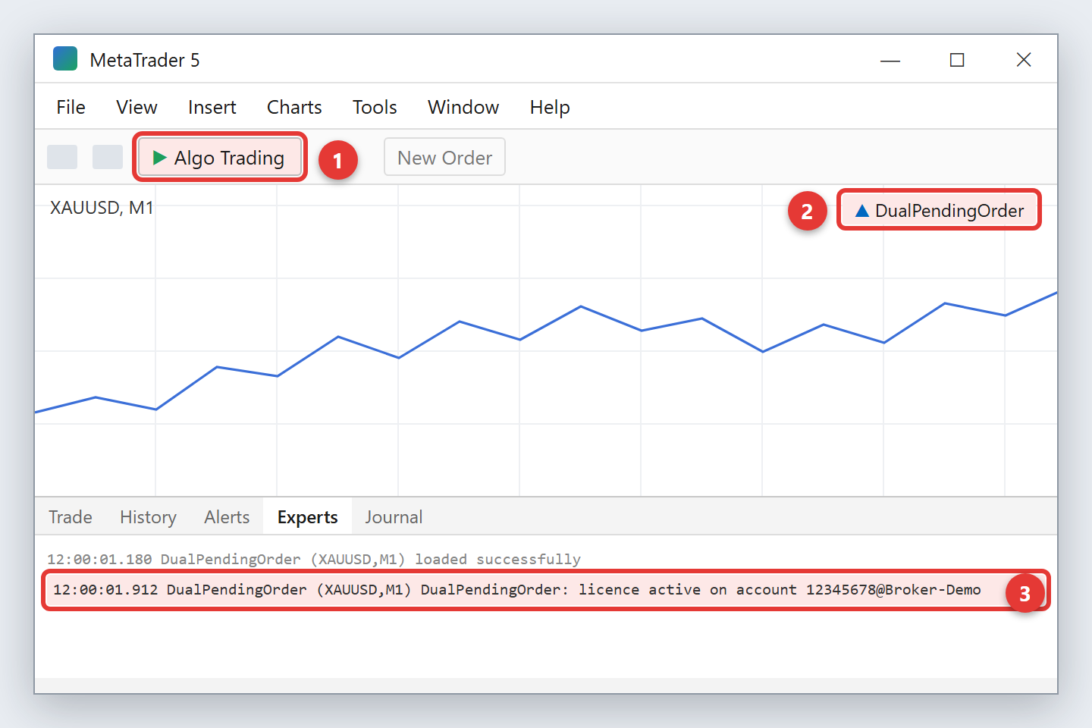Image resolution: width=1092 pixels, height=728 pixels.
Task: Open the Help menu
Action: (550, 107)
